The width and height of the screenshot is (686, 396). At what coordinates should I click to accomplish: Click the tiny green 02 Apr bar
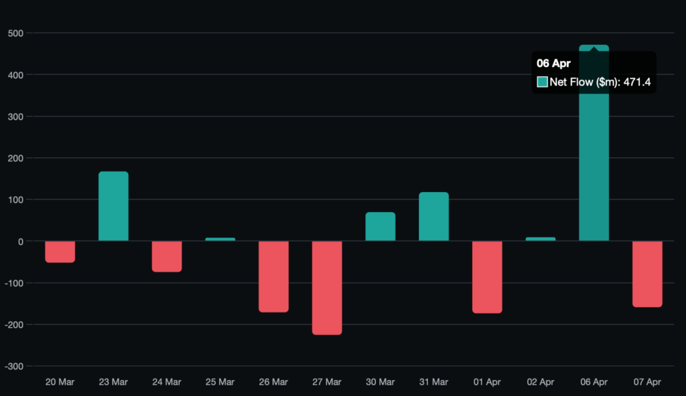[x=541, y=239]
